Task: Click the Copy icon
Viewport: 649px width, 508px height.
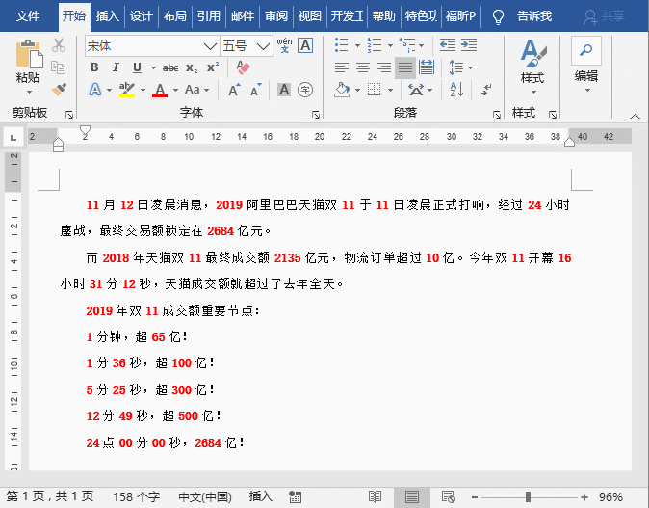Action: click(58, 67)
